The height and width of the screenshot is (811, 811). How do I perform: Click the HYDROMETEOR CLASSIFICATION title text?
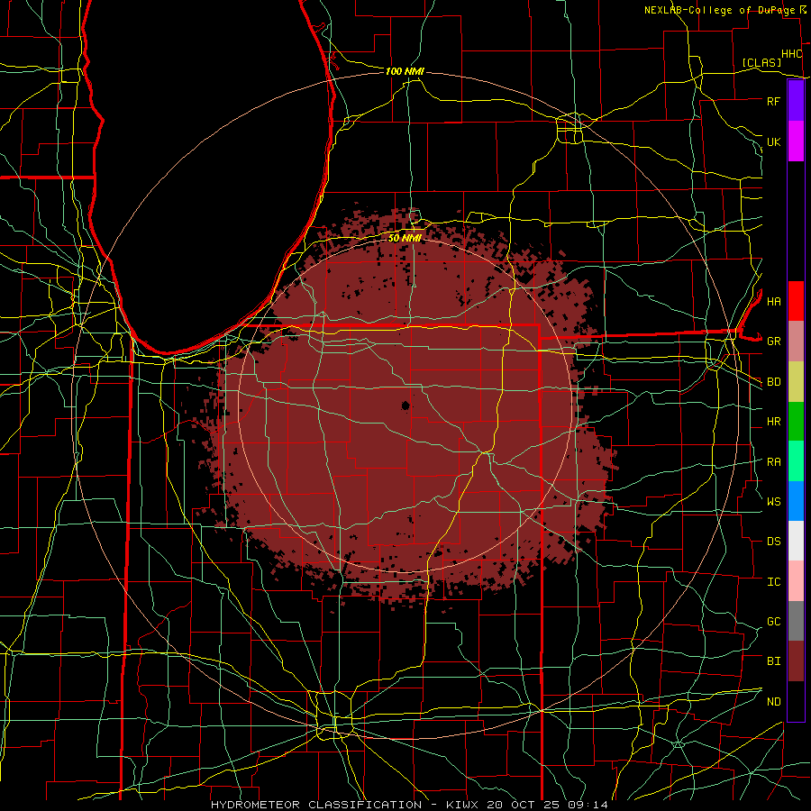point(316,805)
